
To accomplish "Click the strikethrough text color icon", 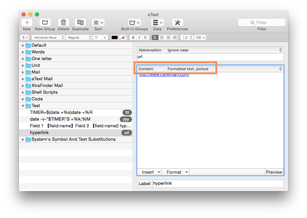I will [123, 38].
